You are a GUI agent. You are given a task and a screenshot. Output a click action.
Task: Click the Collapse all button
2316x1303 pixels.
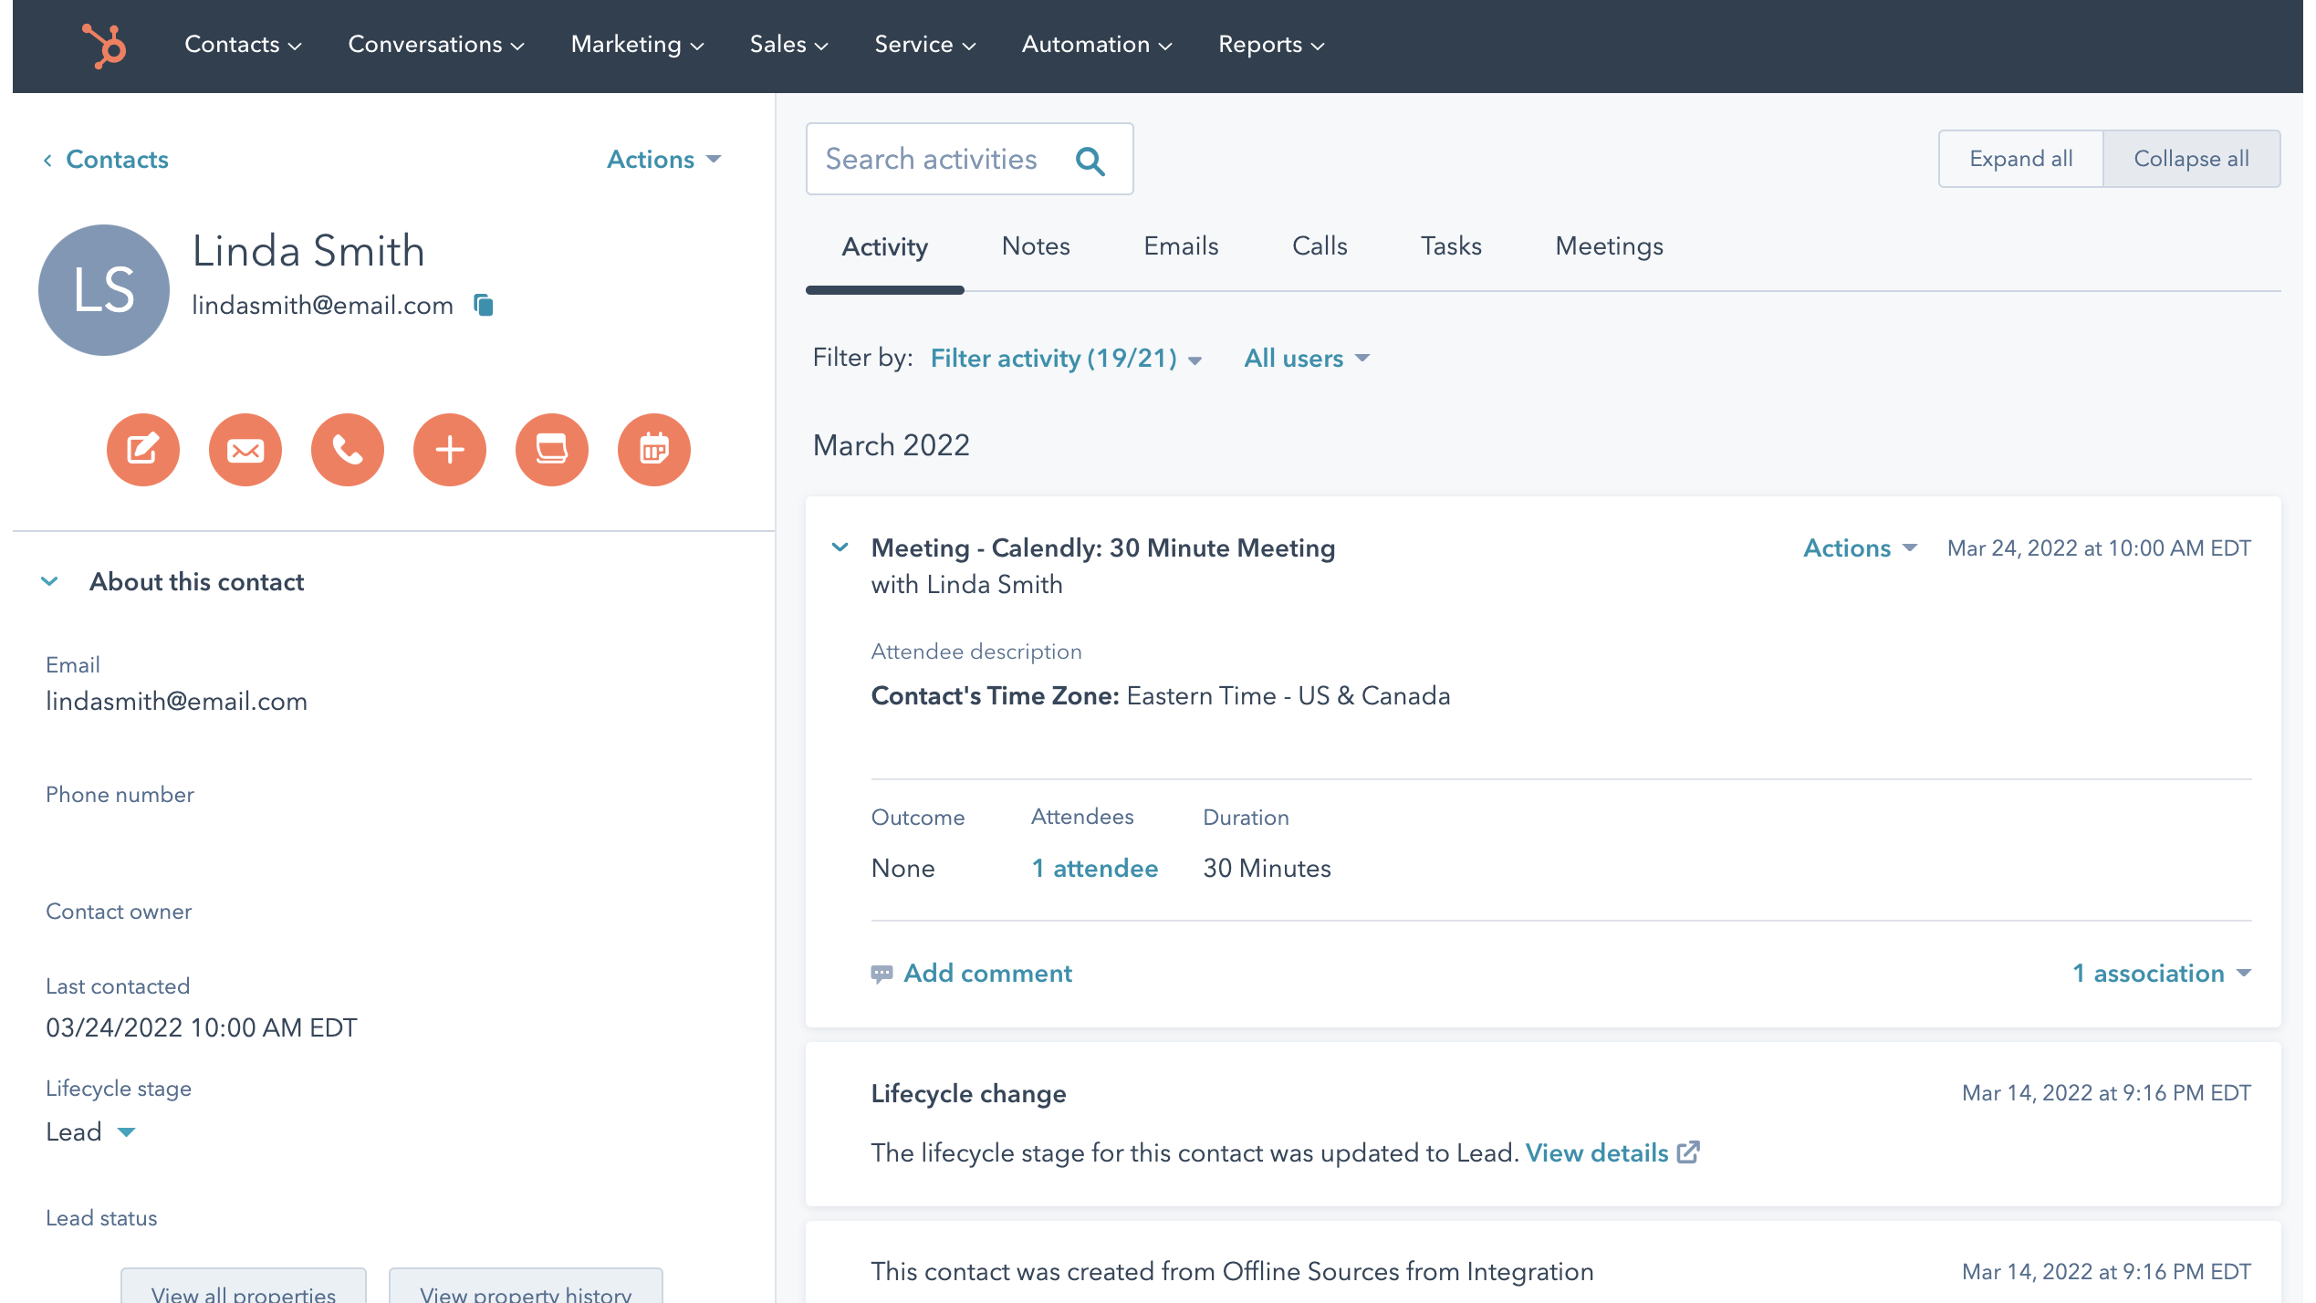coord(2191,159)
